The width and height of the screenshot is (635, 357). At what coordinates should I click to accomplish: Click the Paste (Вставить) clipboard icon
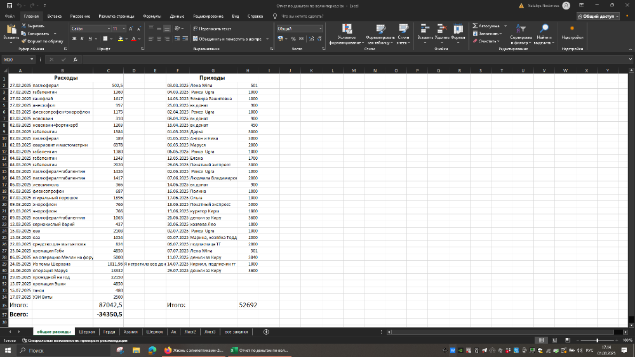click(x=11, y=29)
